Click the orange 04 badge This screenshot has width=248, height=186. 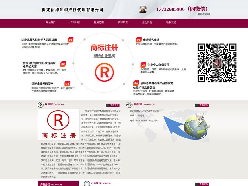click(x=136, y=83)
